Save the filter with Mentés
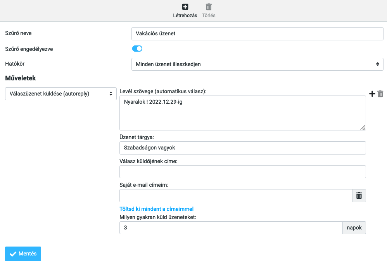The width and height of the screenshot is (387, 278). pyautogui.click(x=23, y=254)
